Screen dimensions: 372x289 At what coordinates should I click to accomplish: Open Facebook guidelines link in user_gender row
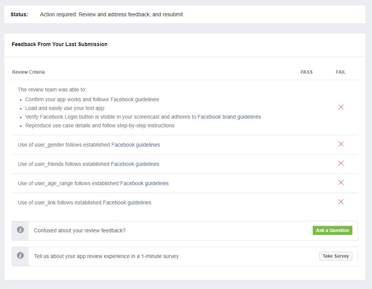point(135,145)
